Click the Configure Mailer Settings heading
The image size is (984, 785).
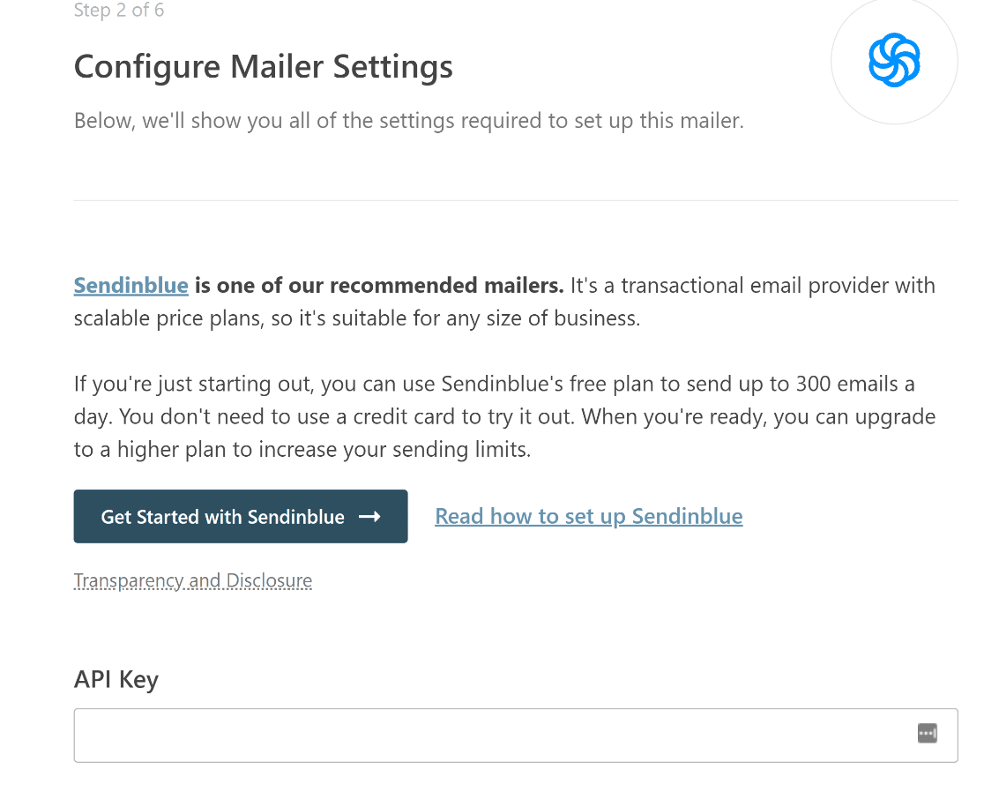[263, 66]
